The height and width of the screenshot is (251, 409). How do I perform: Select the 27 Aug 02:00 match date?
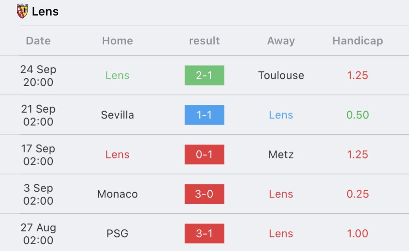38,233
